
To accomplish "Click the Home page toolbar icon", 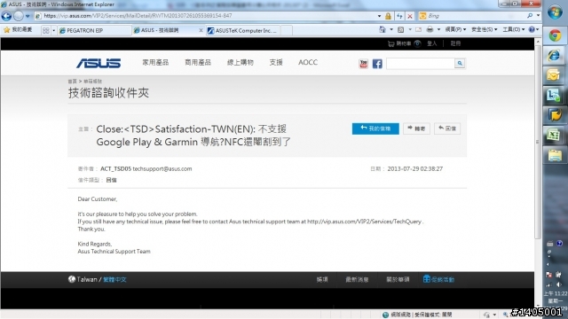I will 383,29.
